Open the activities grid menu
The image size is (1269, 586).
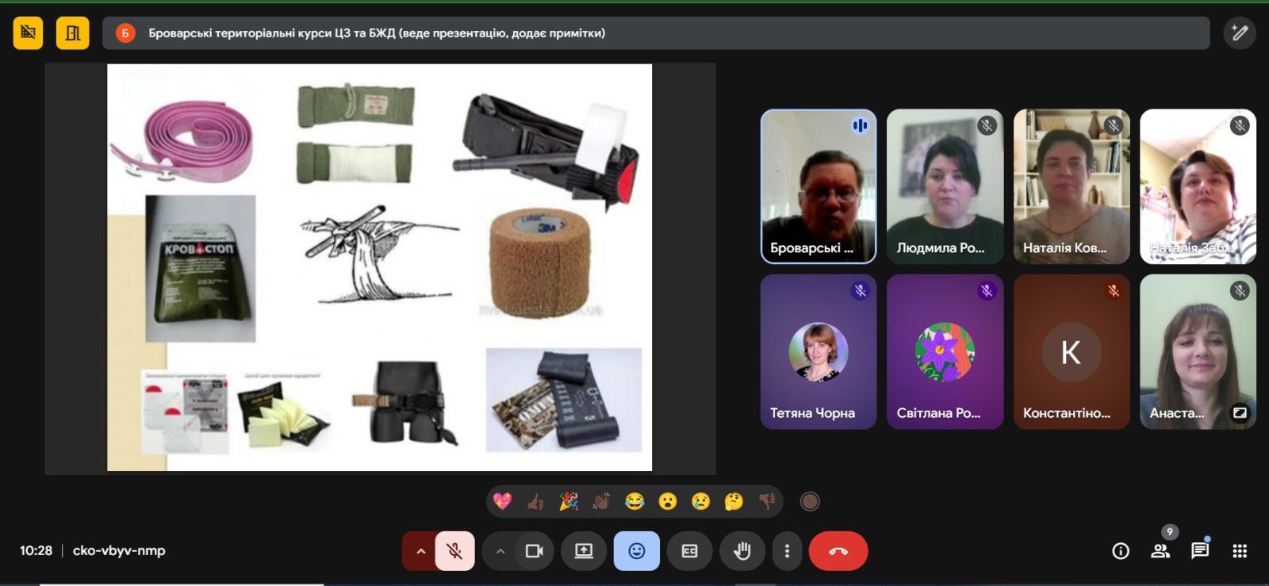(x=1240, y=551)
